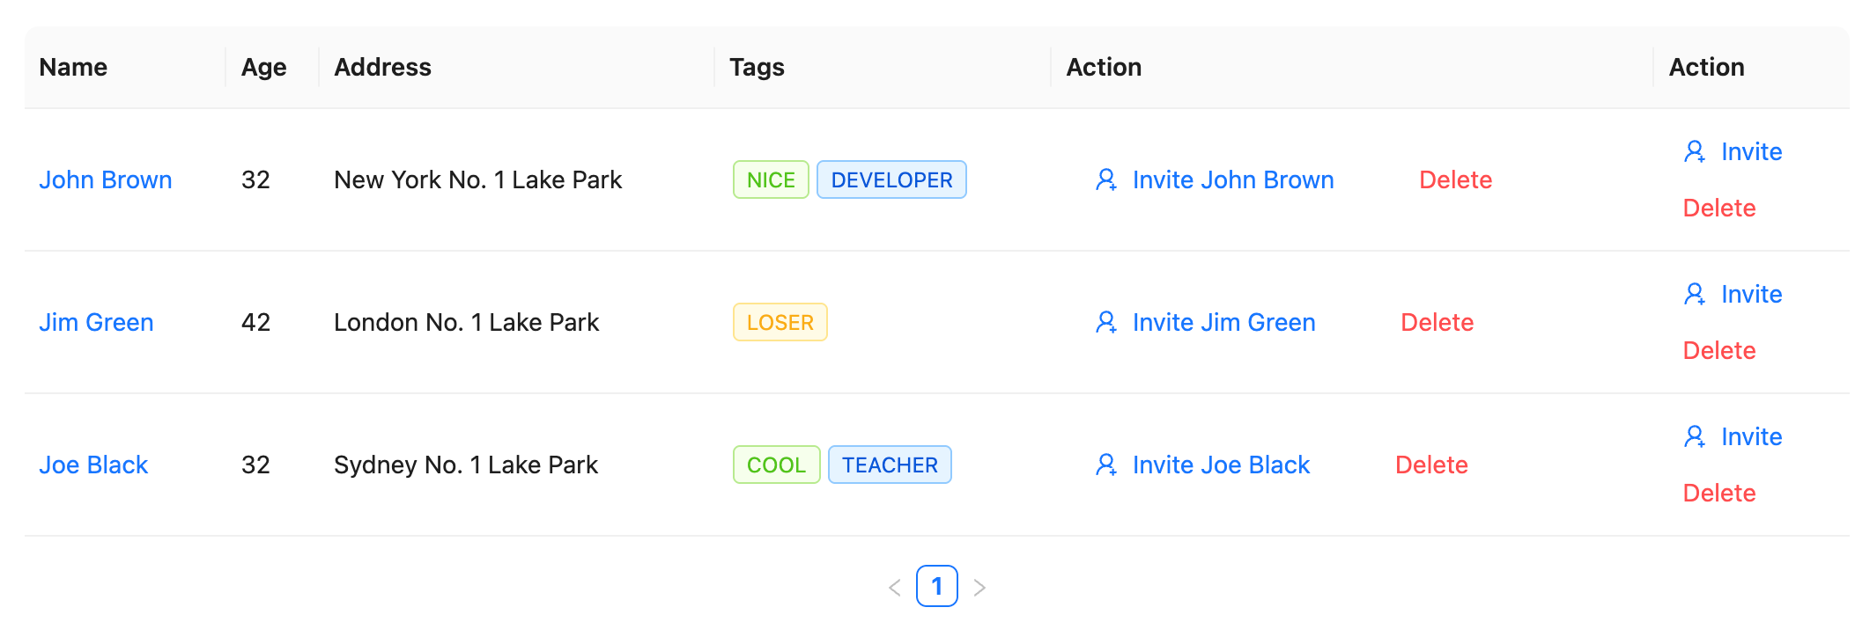This screenshot has height=644, width=1855.
Task: Click the user-add icon beside Invite John Brown
Action: [x=1105, y=179]
